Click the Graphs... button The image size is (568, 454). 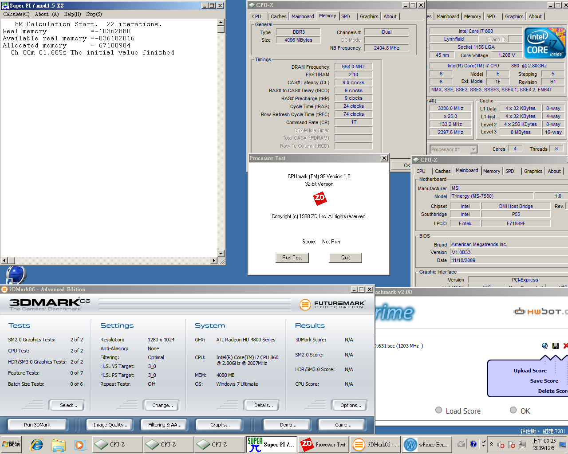(220, 425)
